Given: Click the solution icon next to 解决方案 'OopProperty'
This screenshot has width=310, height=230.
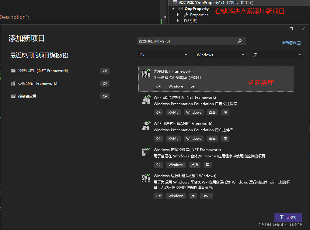Looking at the screenshot, I should point(175,2).
